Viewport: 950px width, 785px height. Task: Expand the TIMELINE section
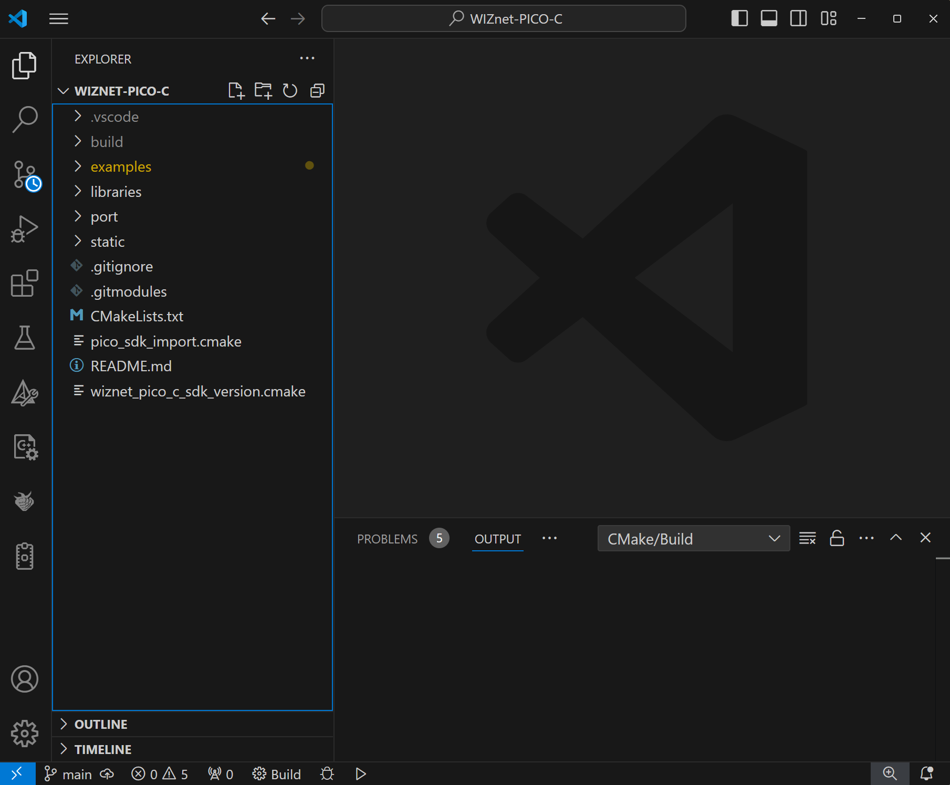click(x=193, y=749)
